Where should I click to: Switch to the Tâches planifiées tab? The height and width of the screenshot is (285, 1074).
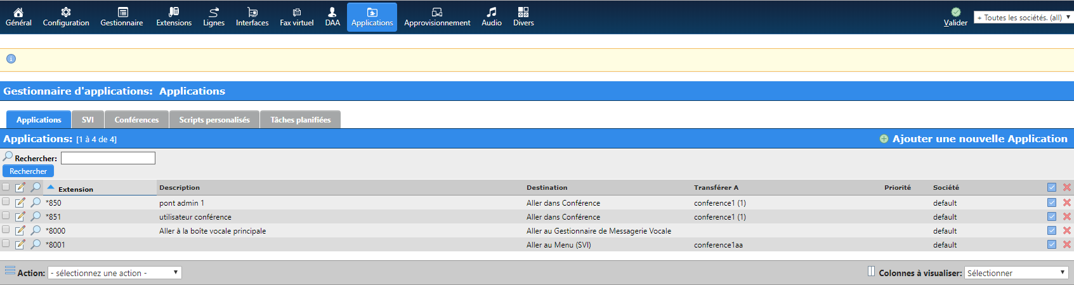coord(301,119)
